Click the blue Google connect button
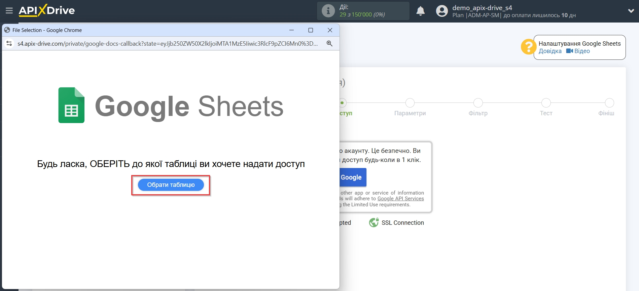 tap(353, 177)
